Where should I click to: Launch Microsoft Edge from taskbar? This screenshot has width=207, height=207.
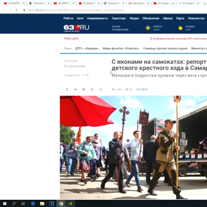pyautogui.click(x=33, y=204)
